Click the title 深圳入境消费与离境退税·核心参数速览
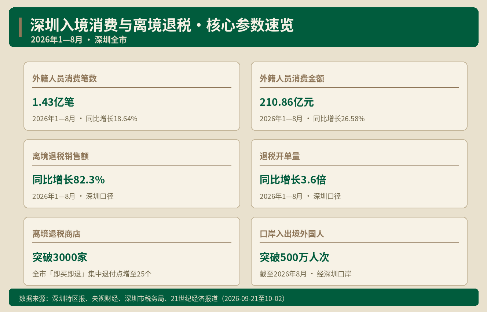Screen dimensions: 487x312 pos(162,26)
